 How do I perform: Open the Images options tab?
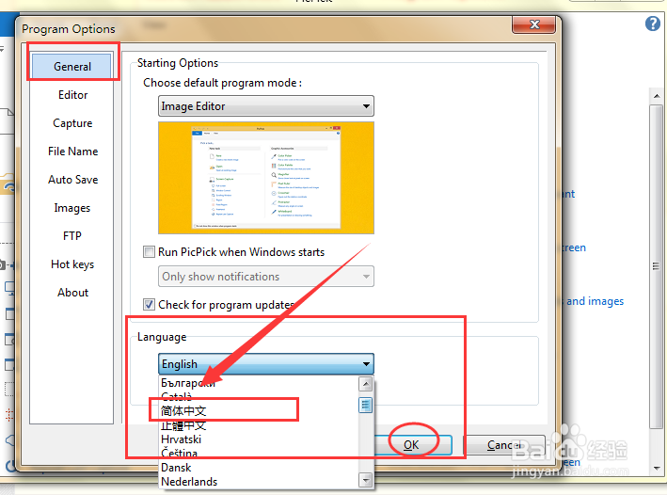tap(71, 208)
